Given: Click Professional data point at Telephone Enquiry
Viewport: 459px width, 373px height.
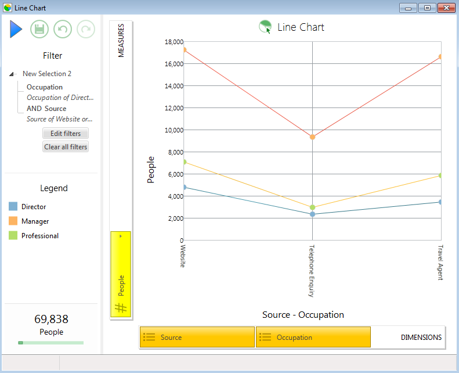Looking at the screenshot, I should pos(312,207).
